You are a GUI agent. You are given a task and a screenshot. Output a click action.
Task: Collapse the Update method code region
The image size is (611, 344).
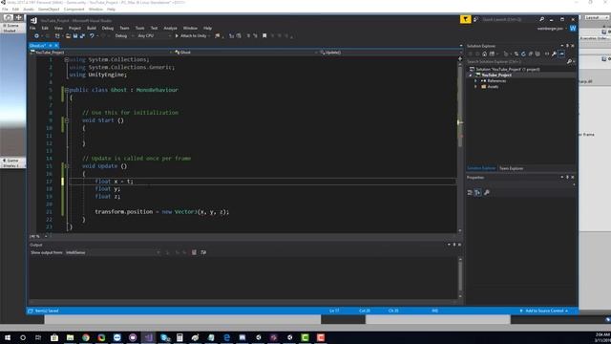pyautogui.click(x=66, y=166)
